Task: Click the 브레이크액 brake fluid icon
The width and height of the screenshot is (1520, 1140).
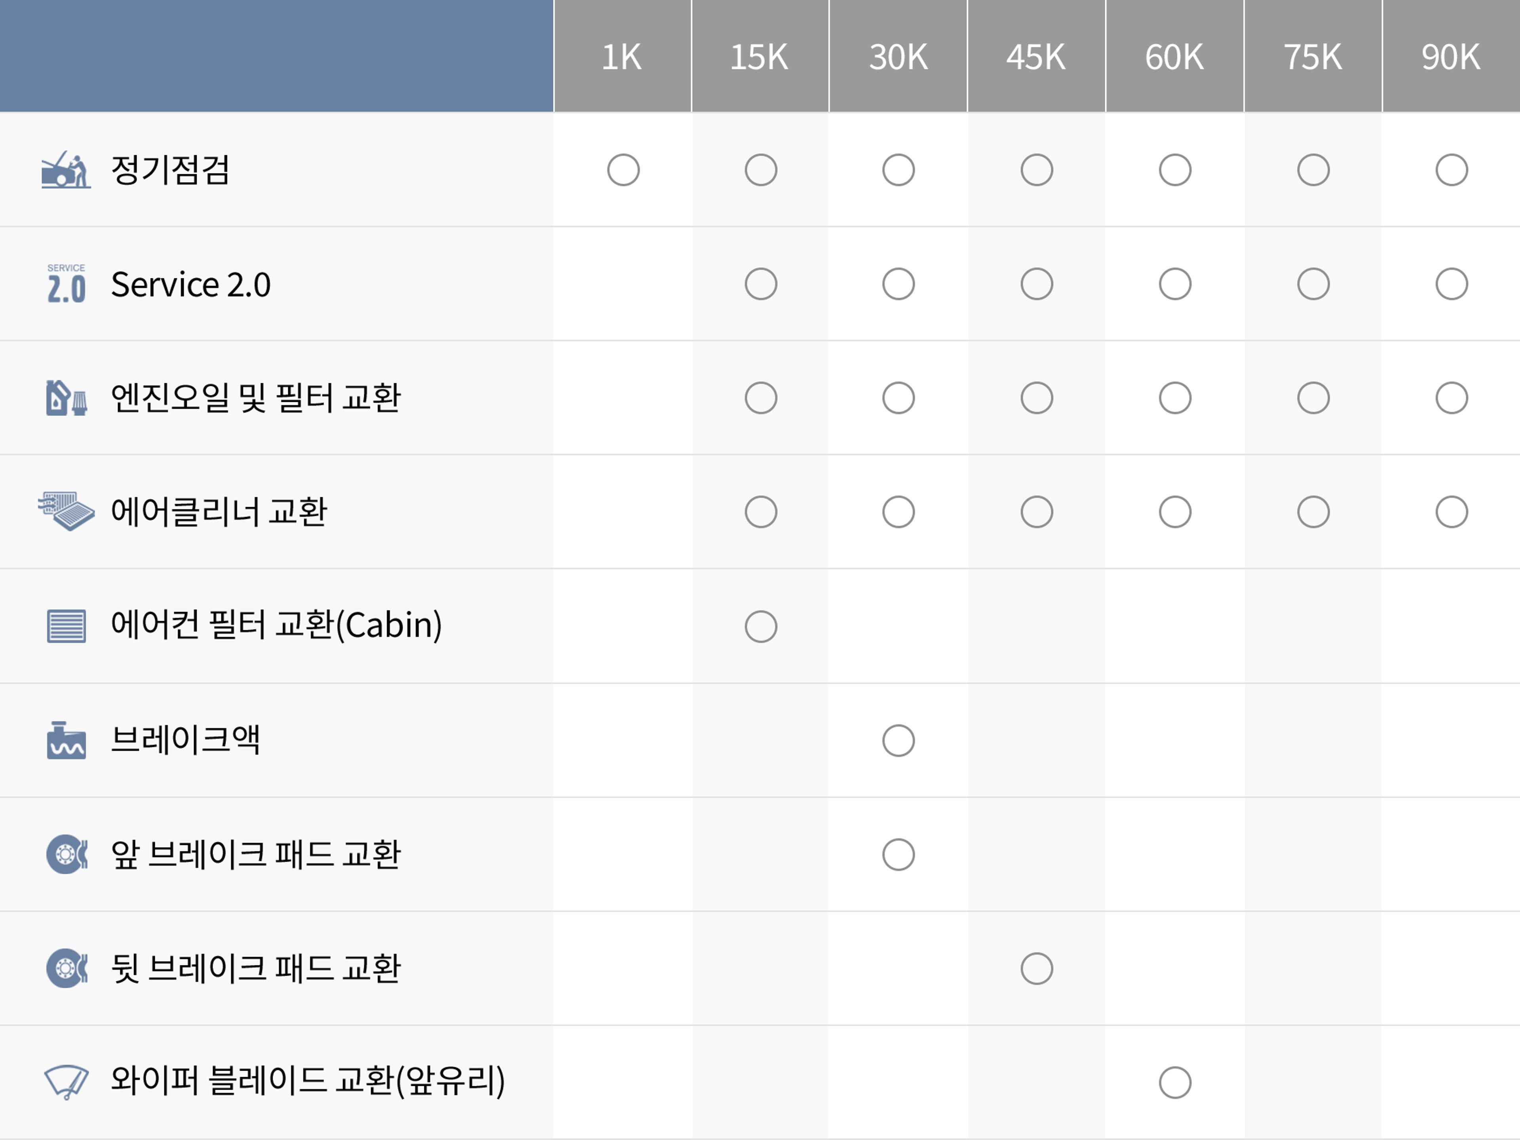Action: pos(66,740)
